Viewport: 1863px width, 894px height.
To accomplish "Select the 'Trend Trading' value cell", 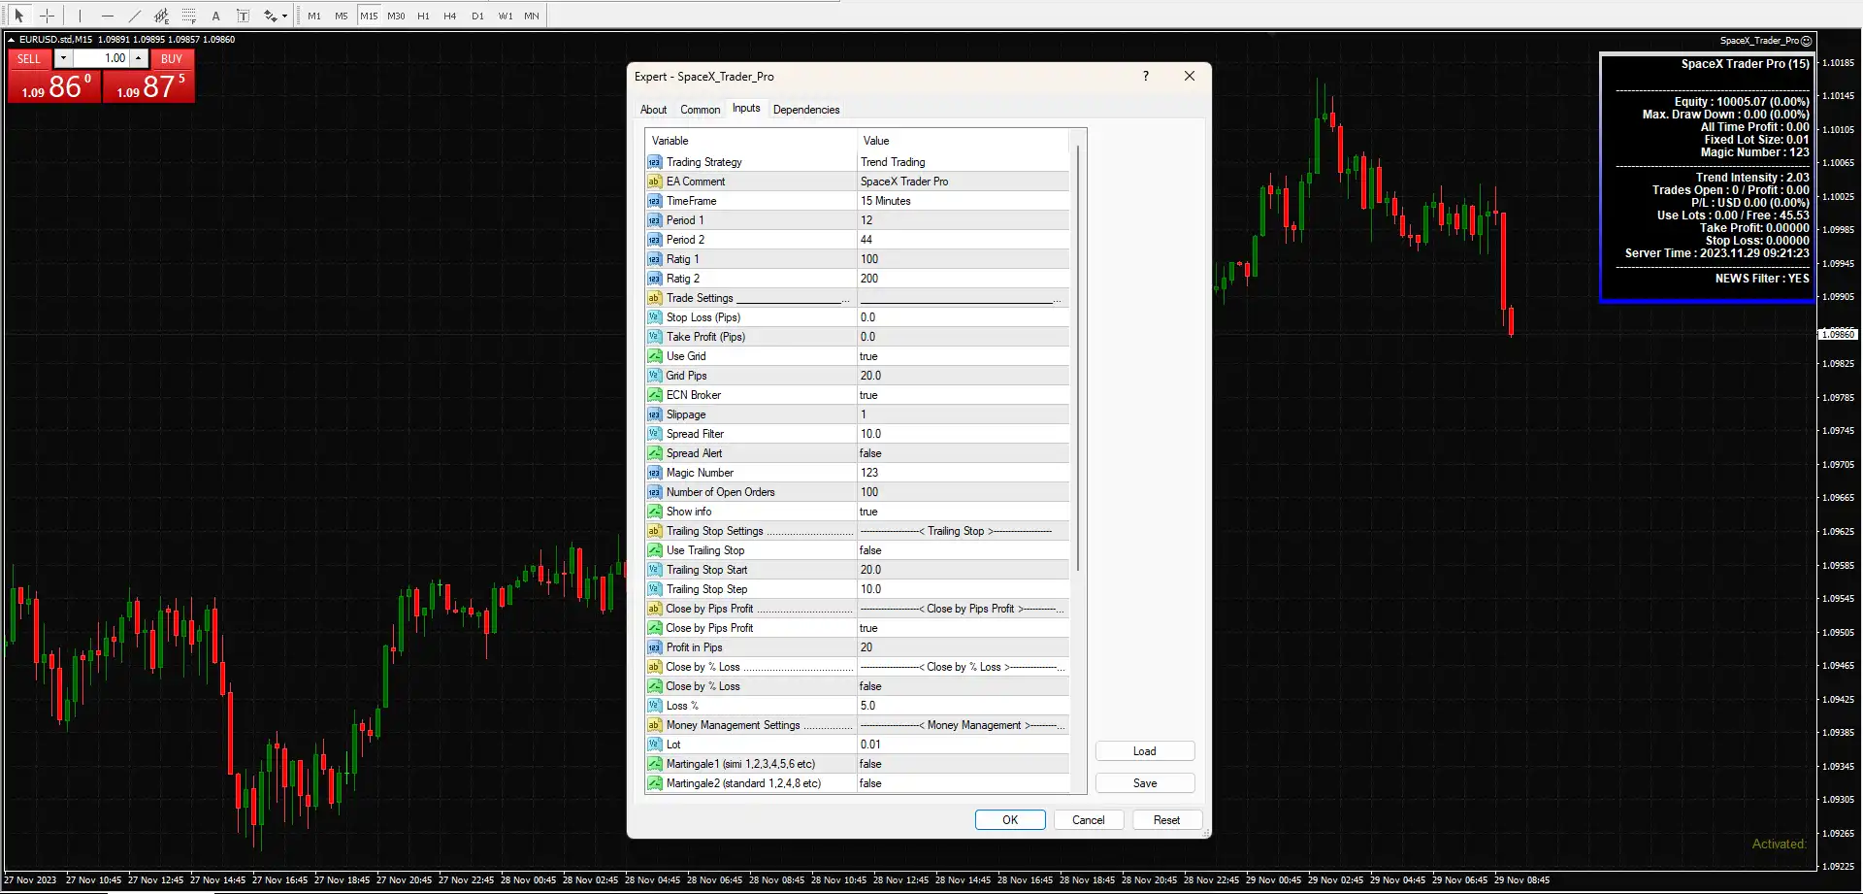I will tap(963, 162).
